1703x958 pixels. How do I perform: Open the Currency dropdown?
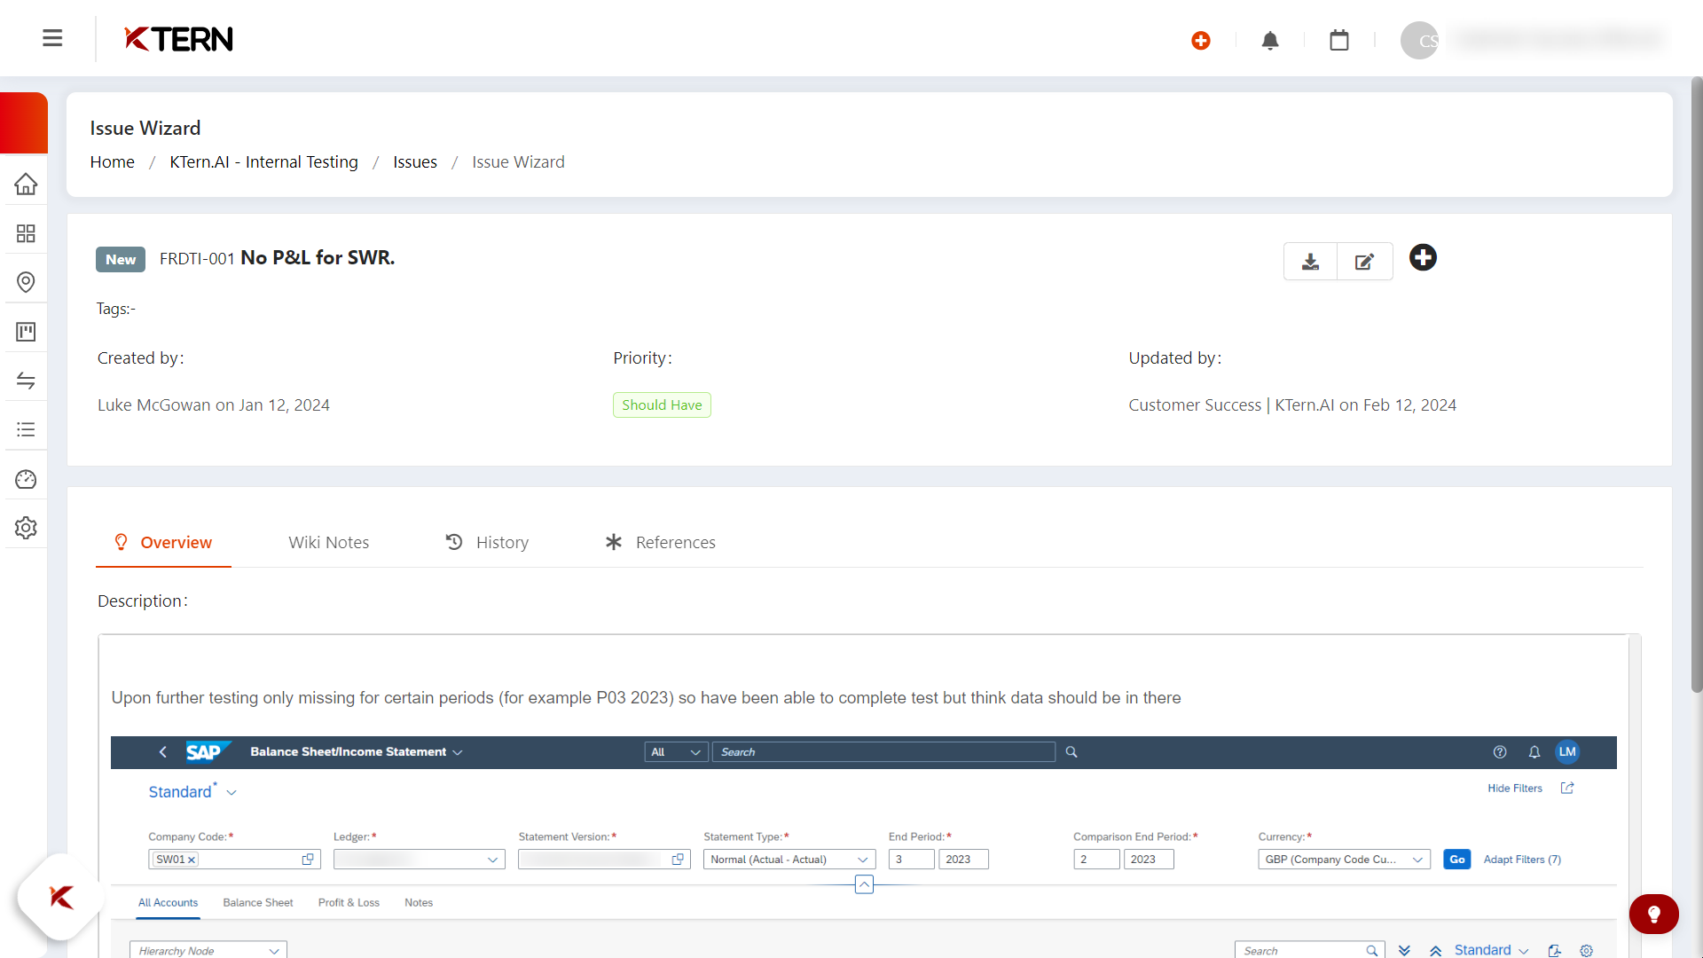[x=1344, y=859]
